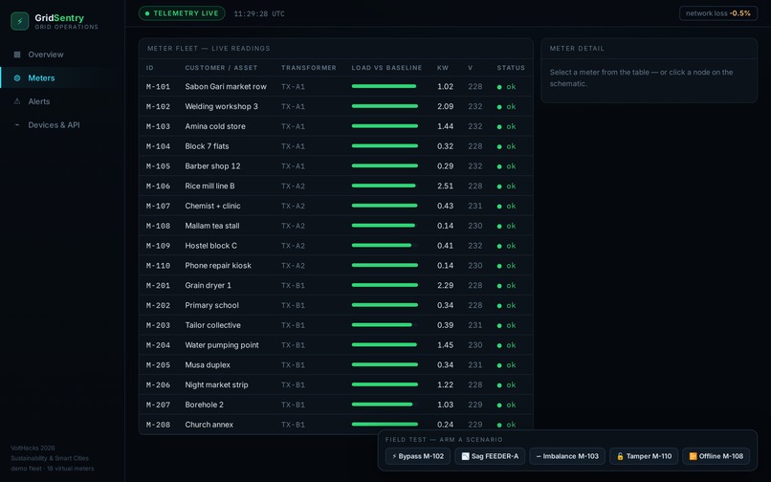The width and height of the screenshot is (771, 482).
Task: Go to the Meters section
Action: 62,78
